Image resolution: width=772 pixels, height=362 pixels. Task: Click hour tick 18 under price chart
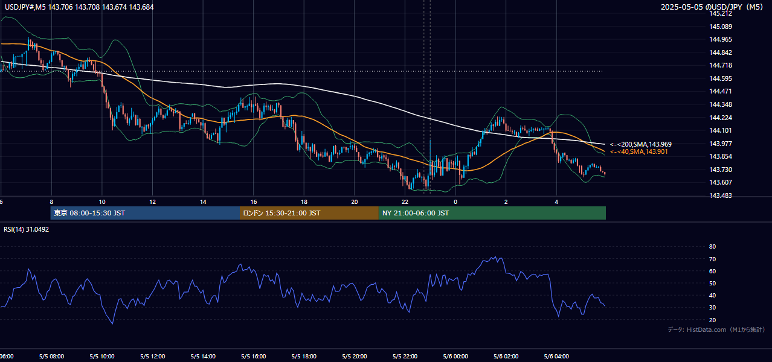pyautogui.click(x=304, y=202)
